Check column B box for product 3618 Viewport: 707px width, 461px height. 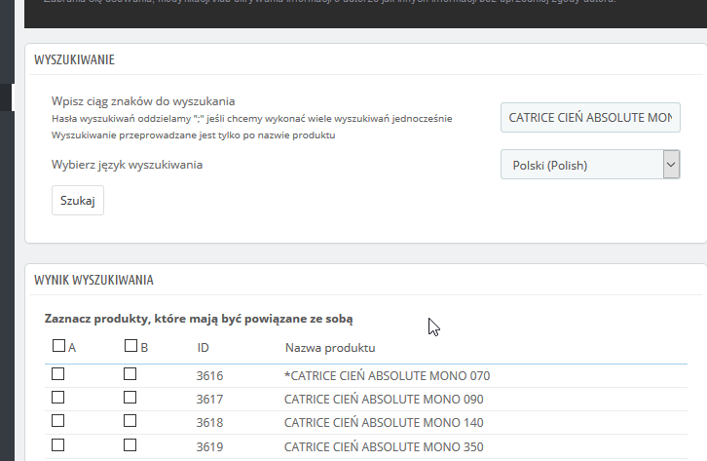coord(130,421)
